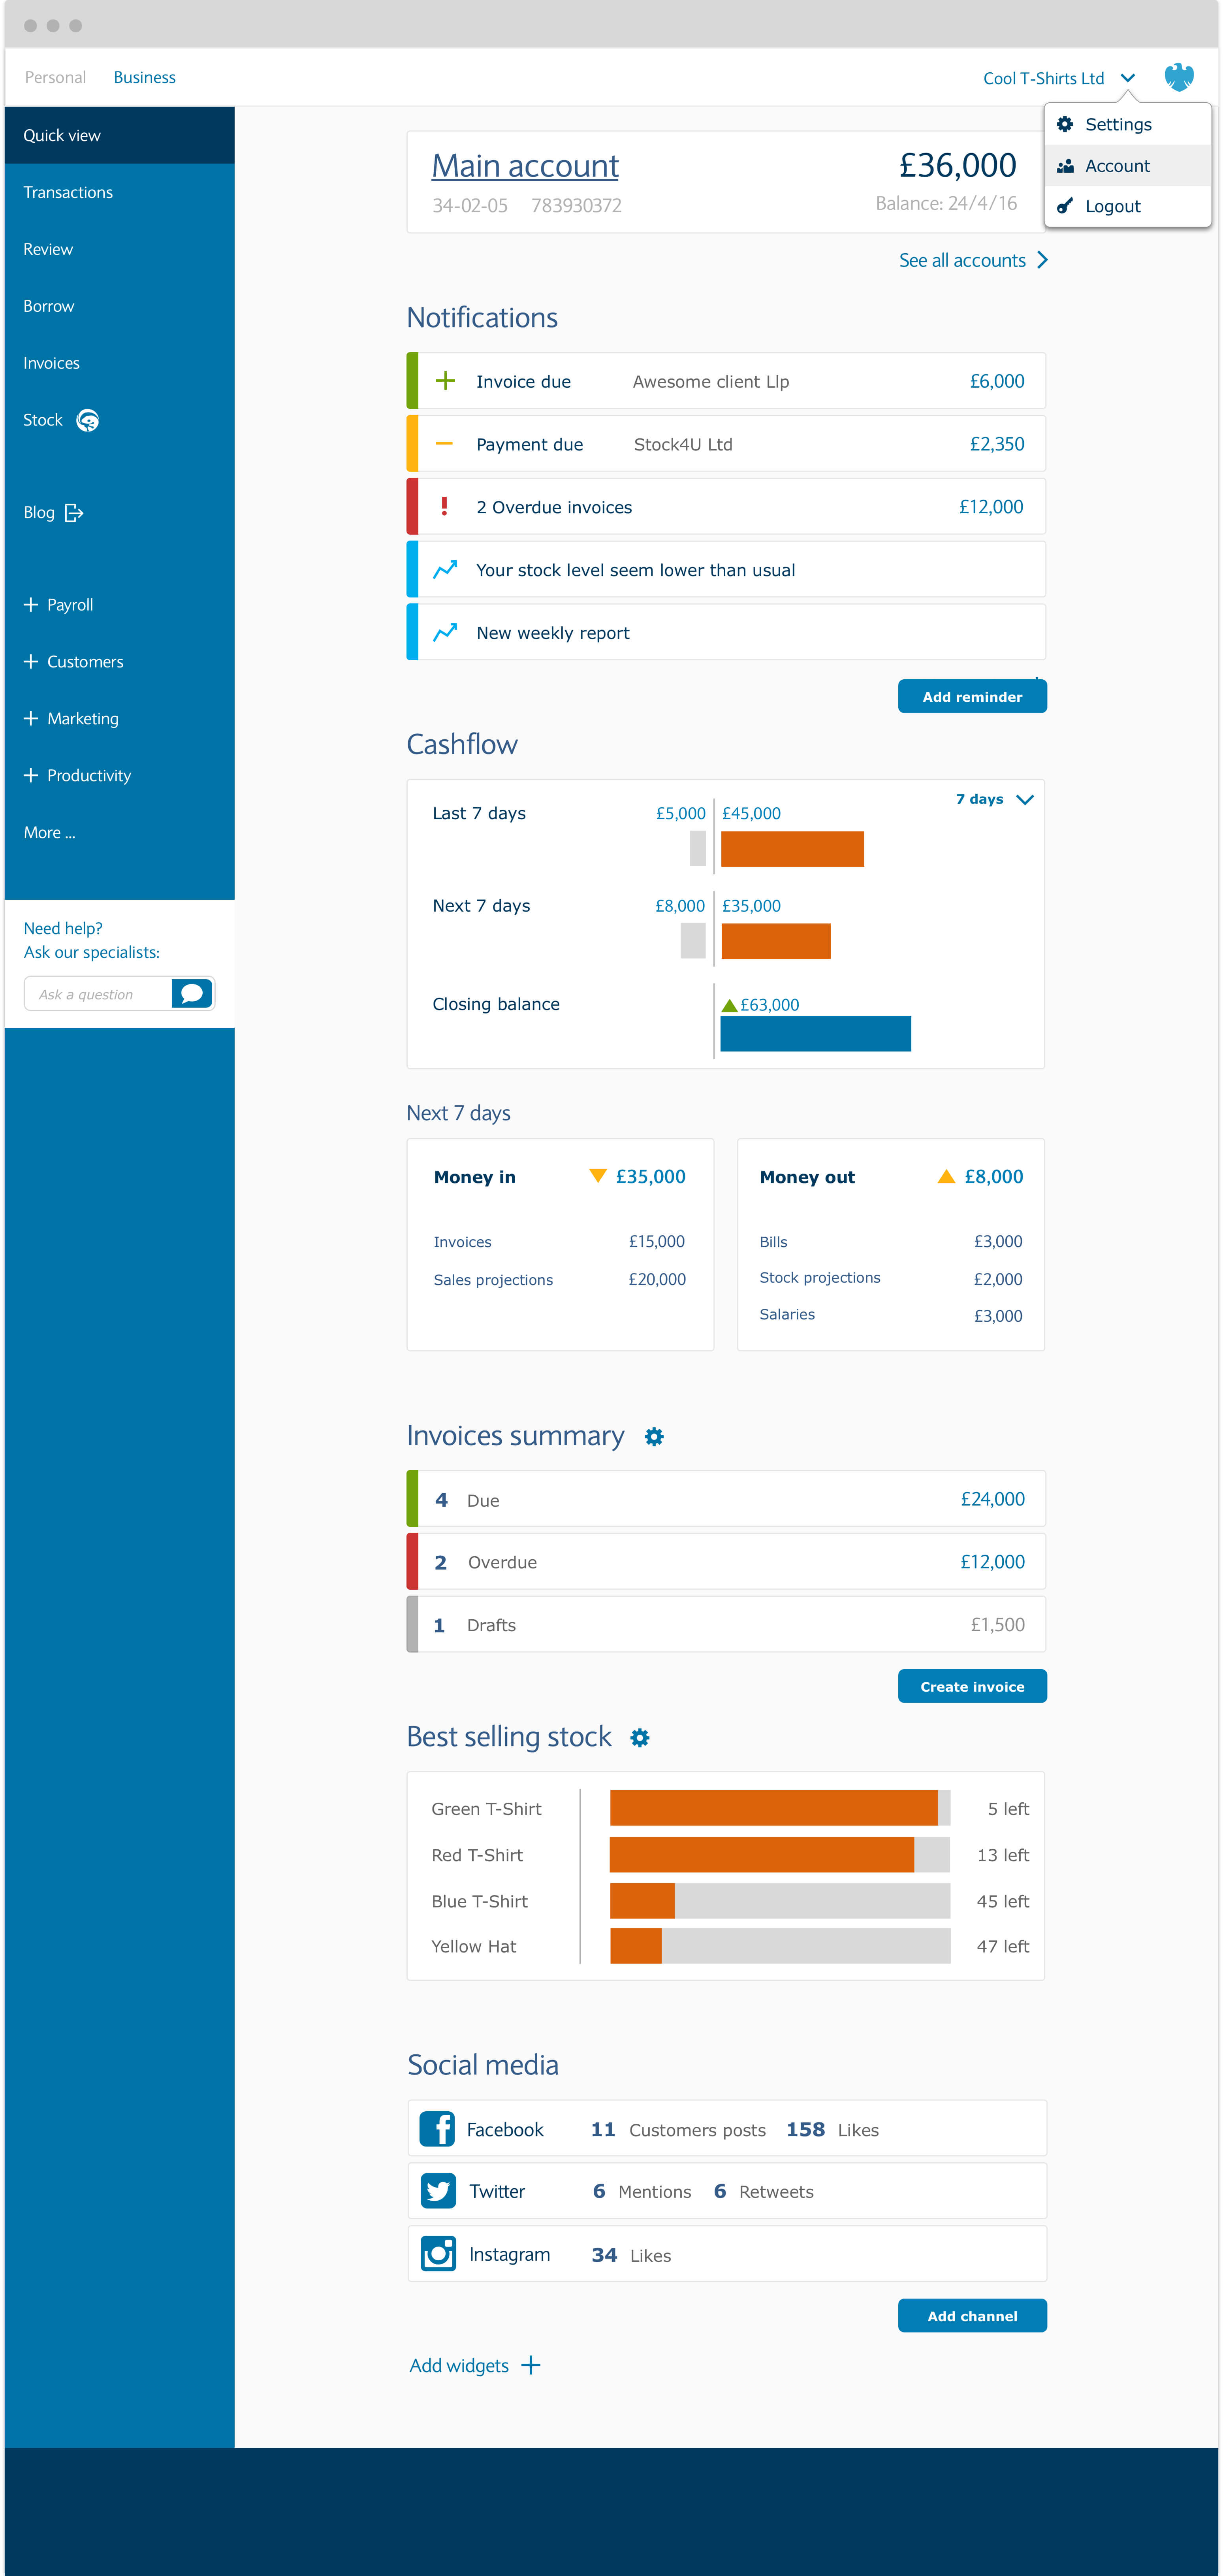The image size is (1223, 2576).
Task: Show More sidebar items
Action: (x=50, y=833)
